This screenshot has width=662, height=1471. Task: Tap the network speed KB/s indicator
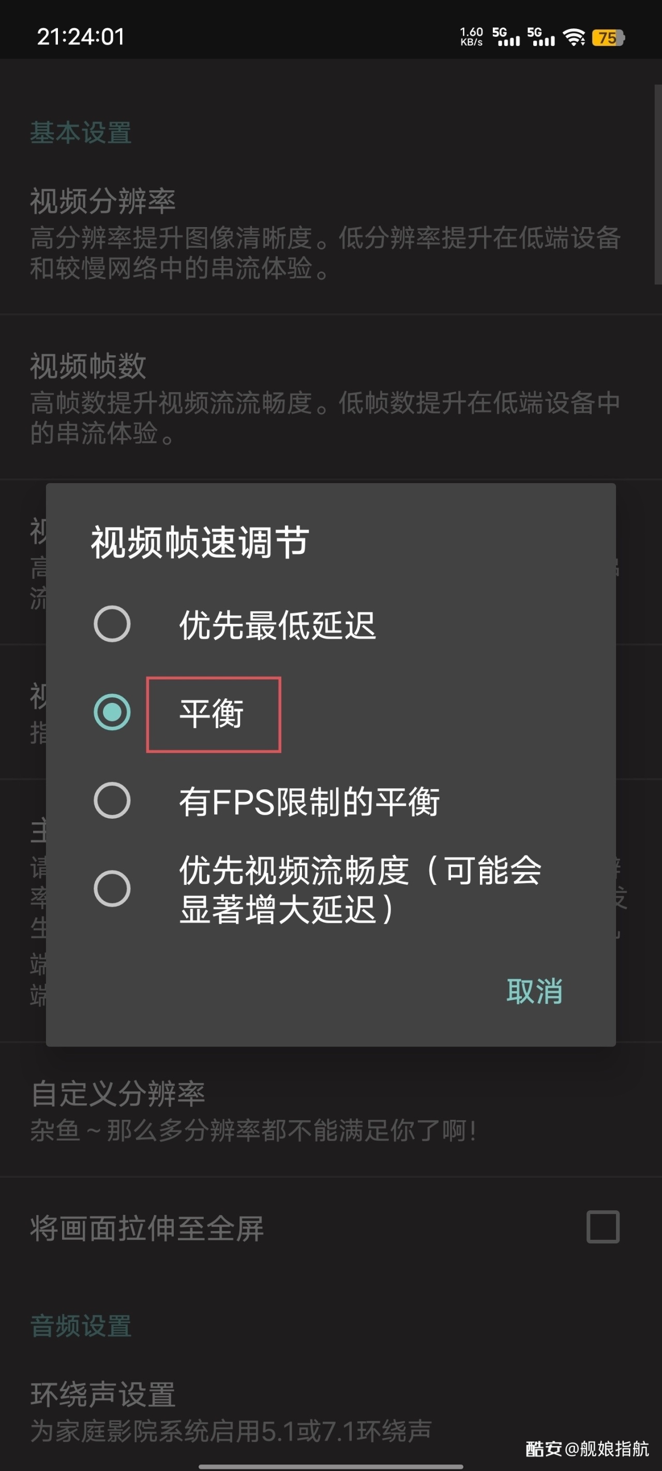click(471, 37)
